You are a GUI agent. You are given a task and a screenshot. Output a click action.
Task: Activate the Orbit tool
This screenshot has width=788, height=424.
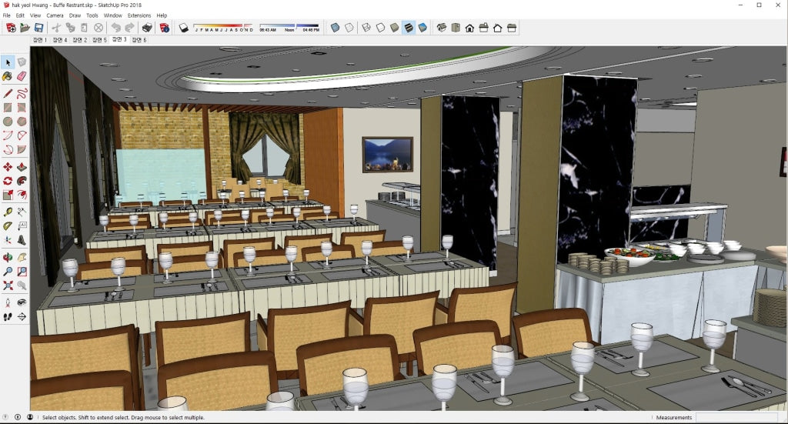coord(8,258)
